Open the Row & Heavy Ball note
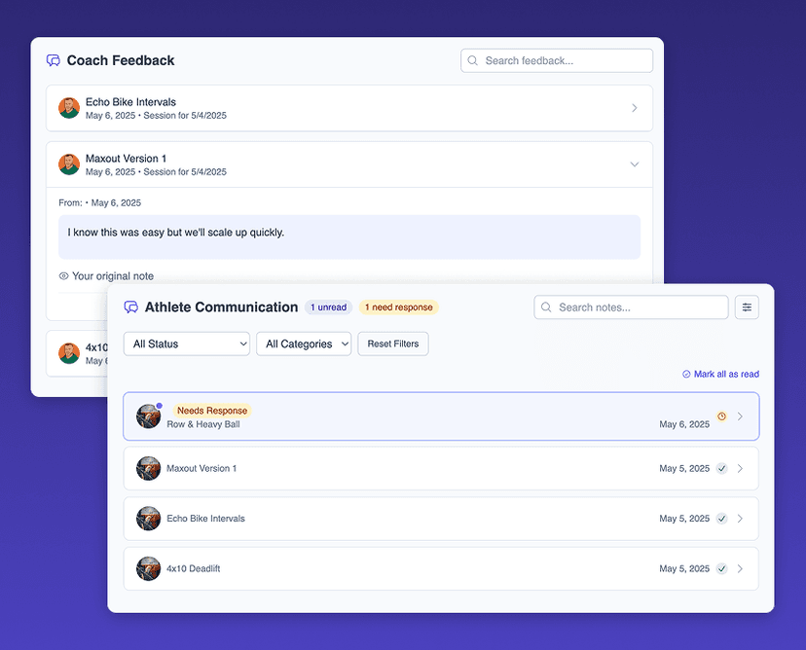Viewport: 806px width, 650px height. [441, 416]
